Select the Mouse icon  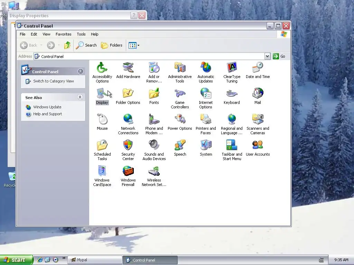click(102, 119)
